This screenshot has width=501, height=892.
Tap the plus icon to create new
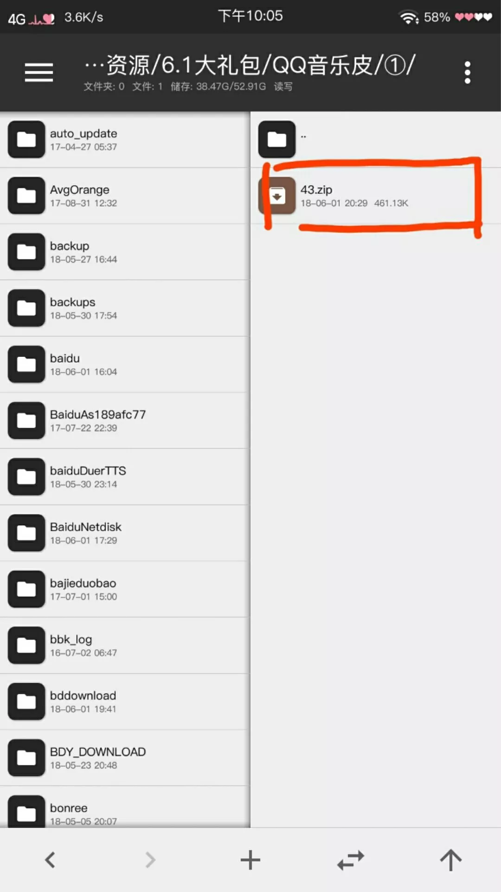point(250,860)
